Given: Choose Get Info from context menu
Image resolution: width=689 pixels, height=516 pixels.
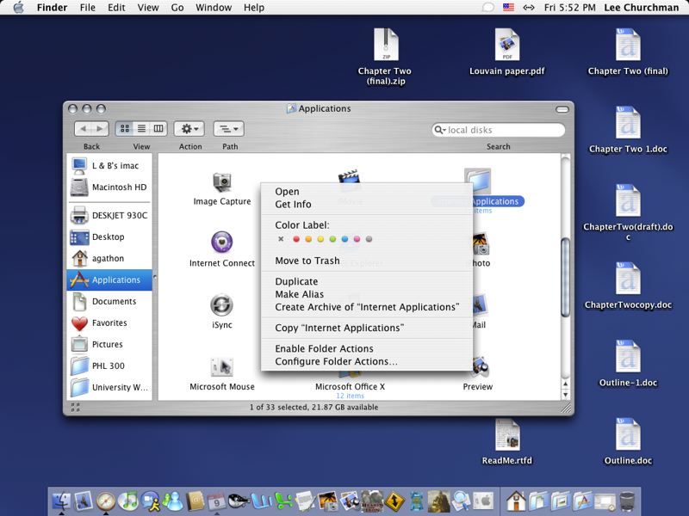Looking at the screenshot, I should click(x=293, y=205).
